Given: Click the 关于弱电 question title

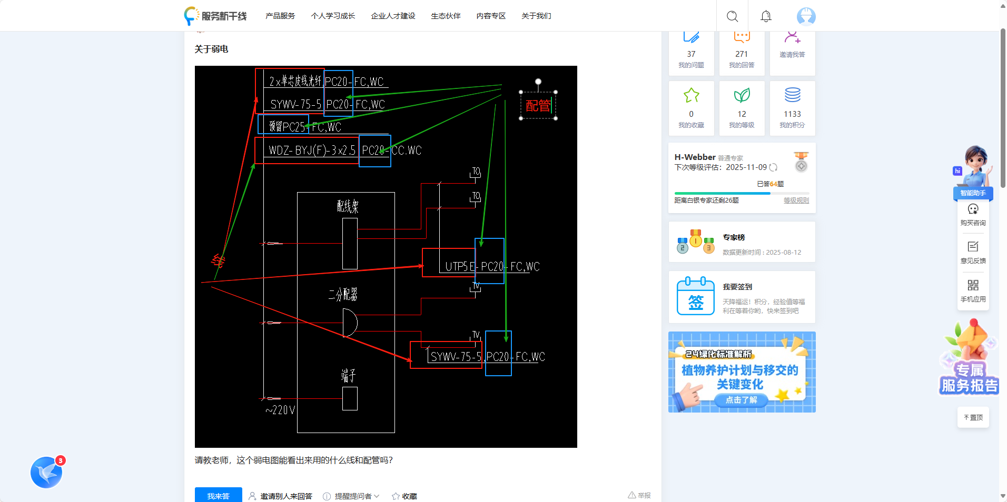Looking at the screenshot, I should click(211, 49).
